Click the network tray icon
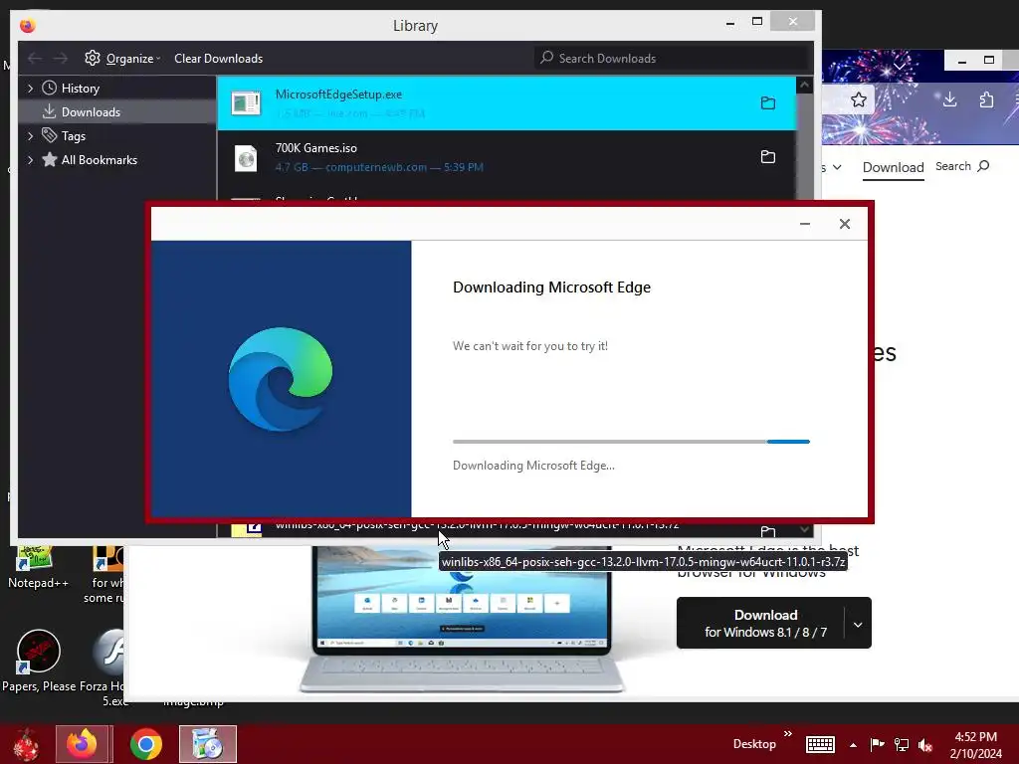Screen dimensions: 1019x764 pos(902,744)
